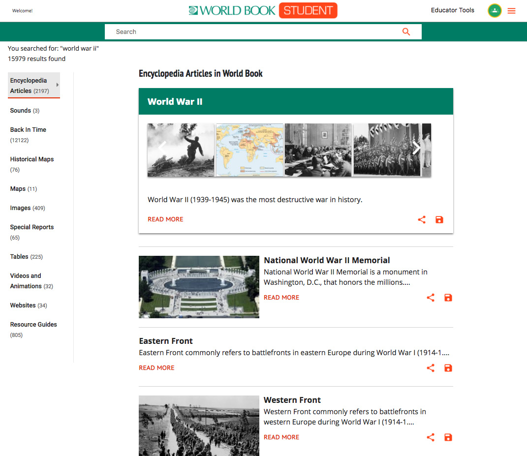Filter results by Resource Guides
527x456 pixels.
(x=33, y=329)
